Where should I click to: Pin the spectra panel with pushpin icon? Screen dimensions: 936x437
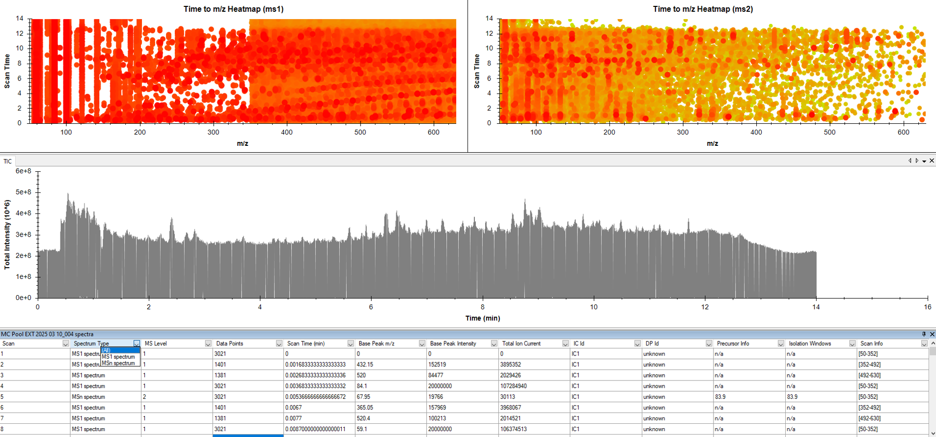point(924,334)
